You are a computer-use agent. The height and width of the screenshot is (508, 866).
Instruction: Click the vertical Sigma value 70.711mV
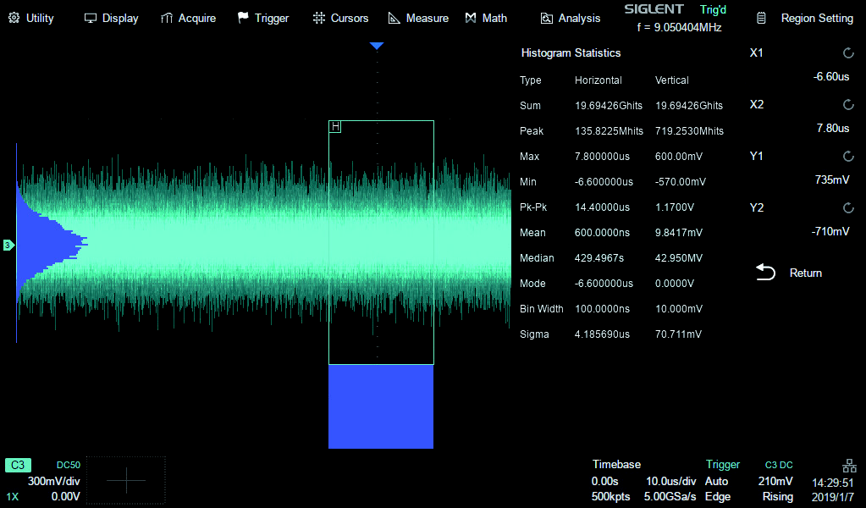[x=678, y=334]
